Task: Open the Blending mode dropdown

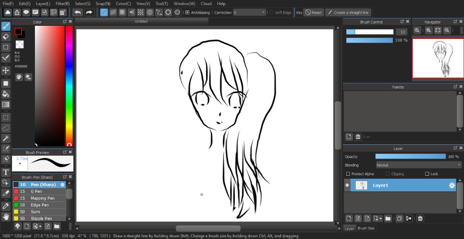Action: coord(418,165)
